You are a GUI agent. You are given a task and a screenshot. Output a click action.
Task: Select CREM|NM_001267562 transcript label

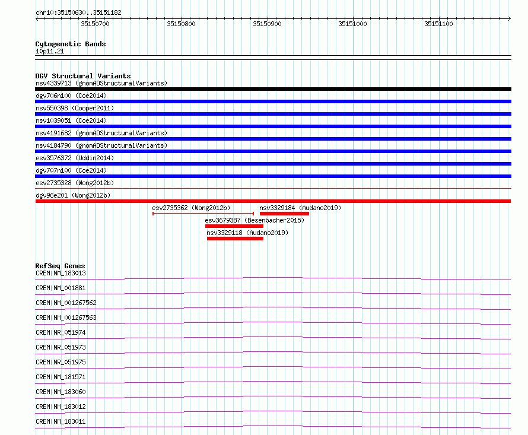tap(66, 303)
